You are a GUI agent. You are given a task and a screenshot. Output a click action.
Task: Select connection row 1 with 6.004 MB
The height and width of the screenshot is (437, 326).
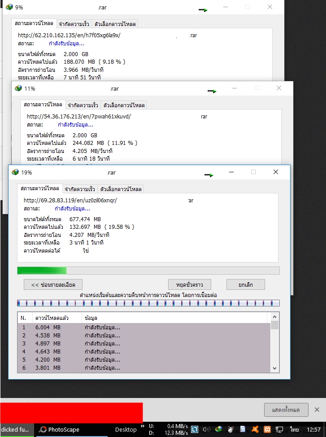tap(144, 328)
